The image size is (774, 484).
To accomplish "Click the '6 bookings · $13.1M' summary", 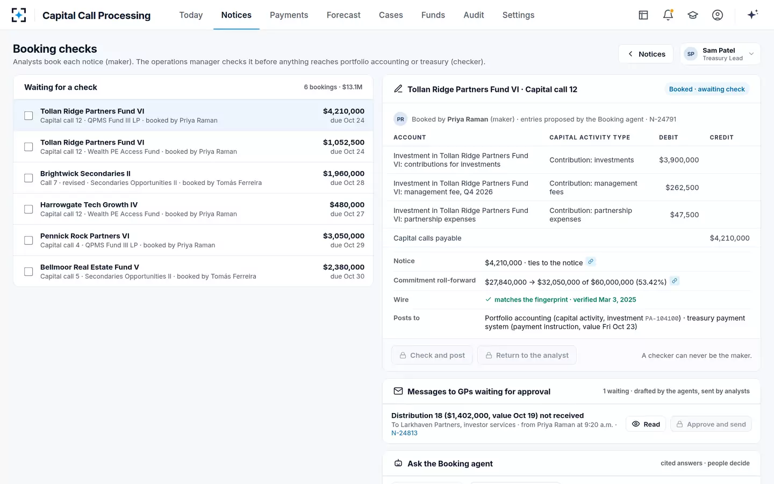I will (333, 87).
